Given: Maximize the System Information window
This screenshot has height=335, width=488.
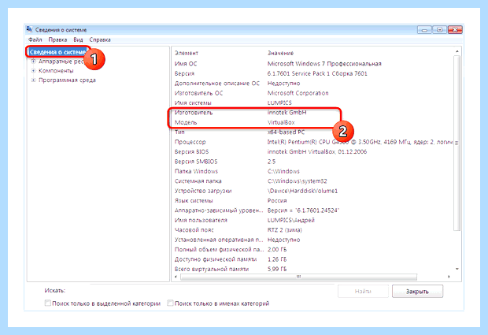Looking at the screenshot, I should 439,30.
